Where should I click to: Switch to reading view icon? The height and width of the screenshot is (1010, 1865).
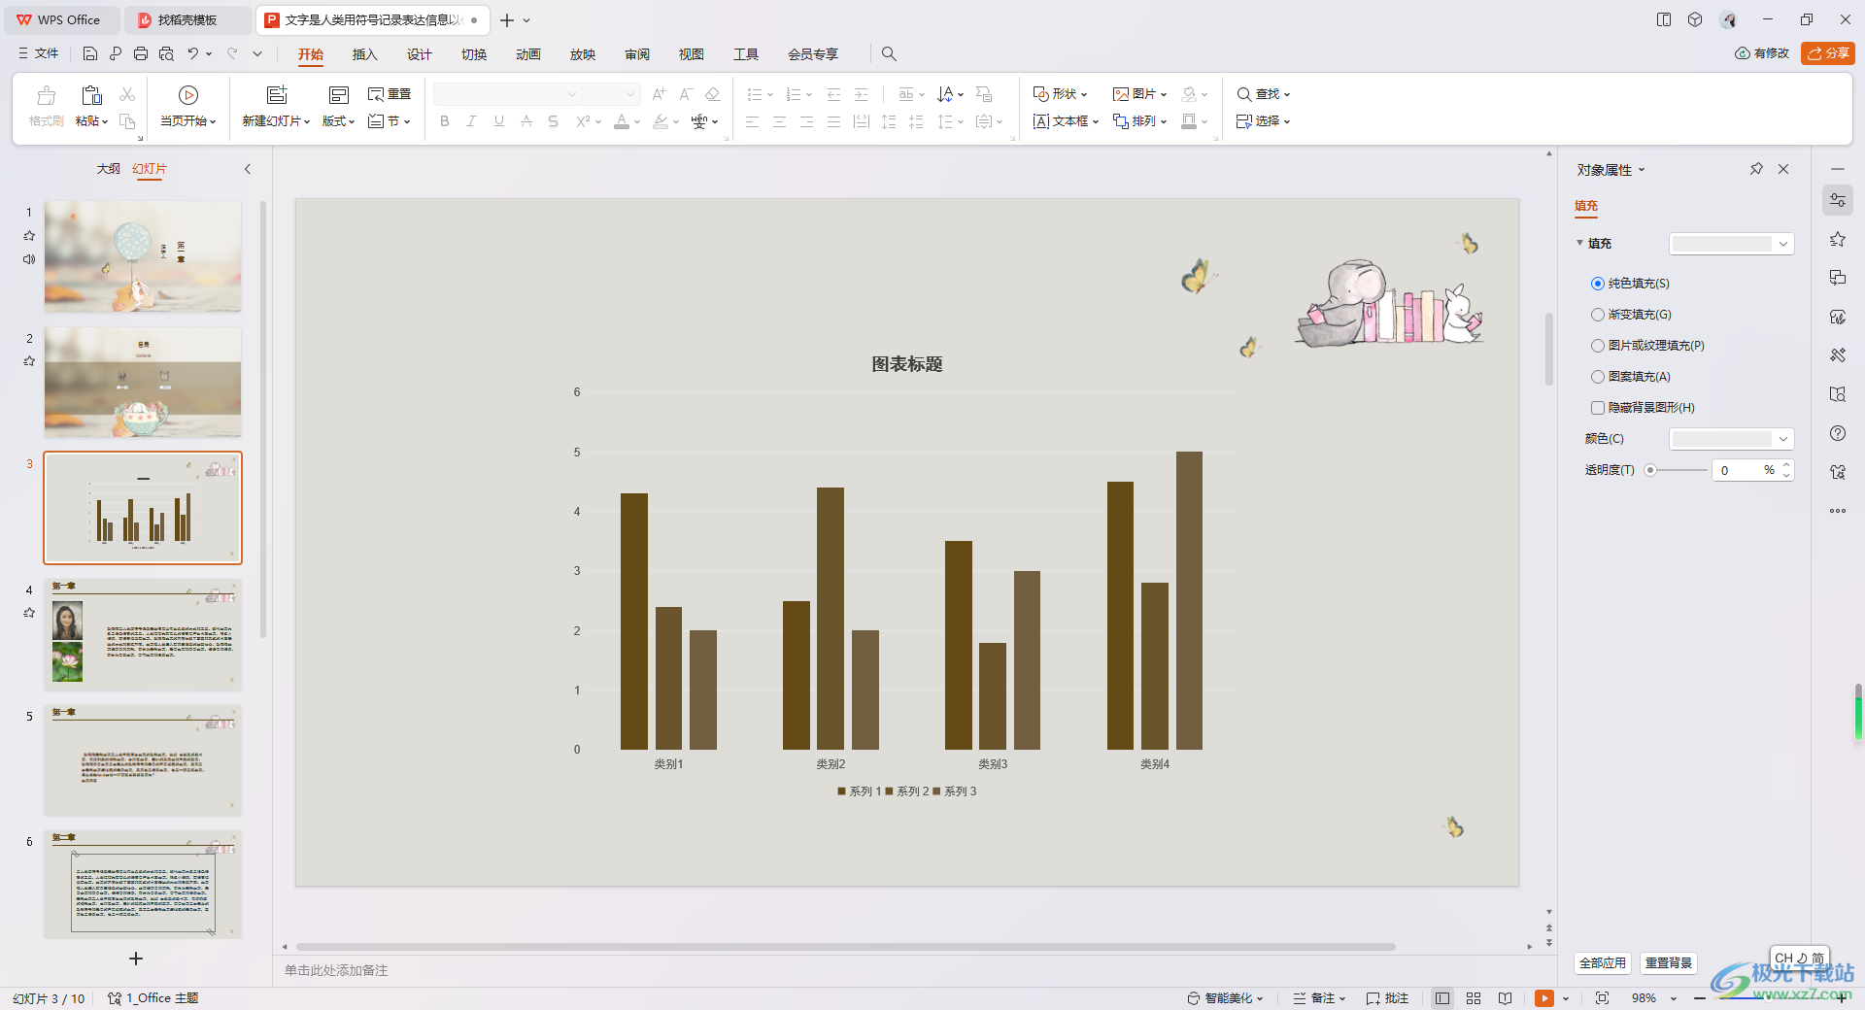[1505, 998]
